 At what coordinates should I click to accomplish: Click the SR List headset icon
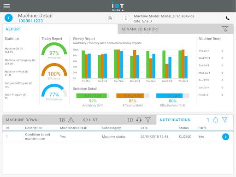pos(139,120)
